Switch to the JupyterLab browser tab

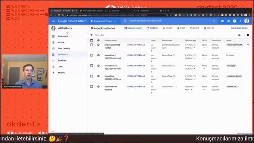pyautogui.click(x=121, y=11)
